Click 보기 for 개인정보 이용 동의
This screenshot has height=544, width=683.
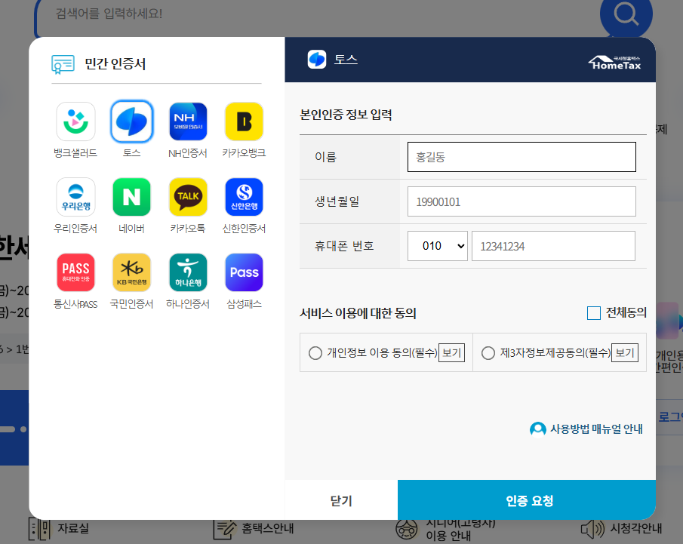click(451, 353)
